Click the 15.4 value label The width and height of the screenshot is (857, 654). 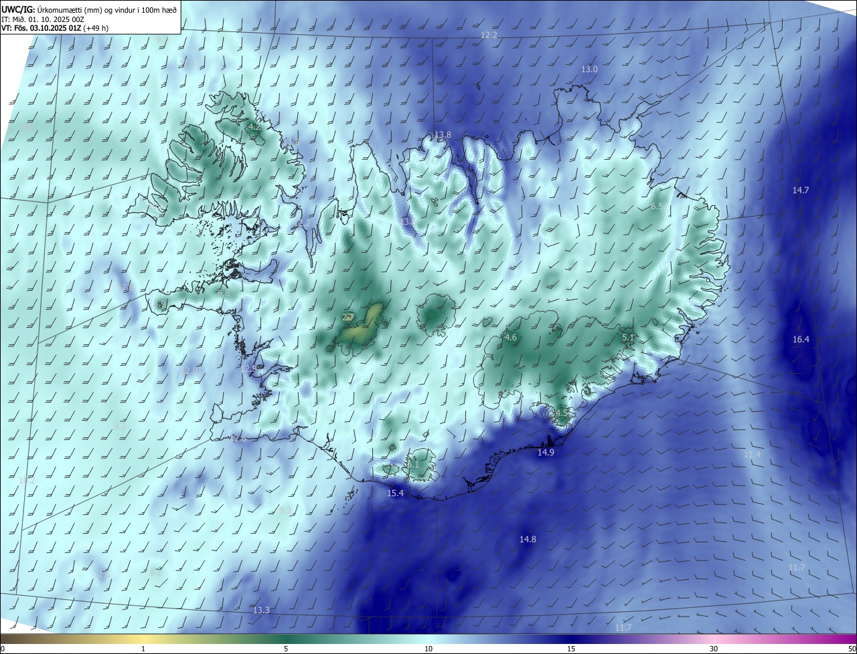[396, 494]
